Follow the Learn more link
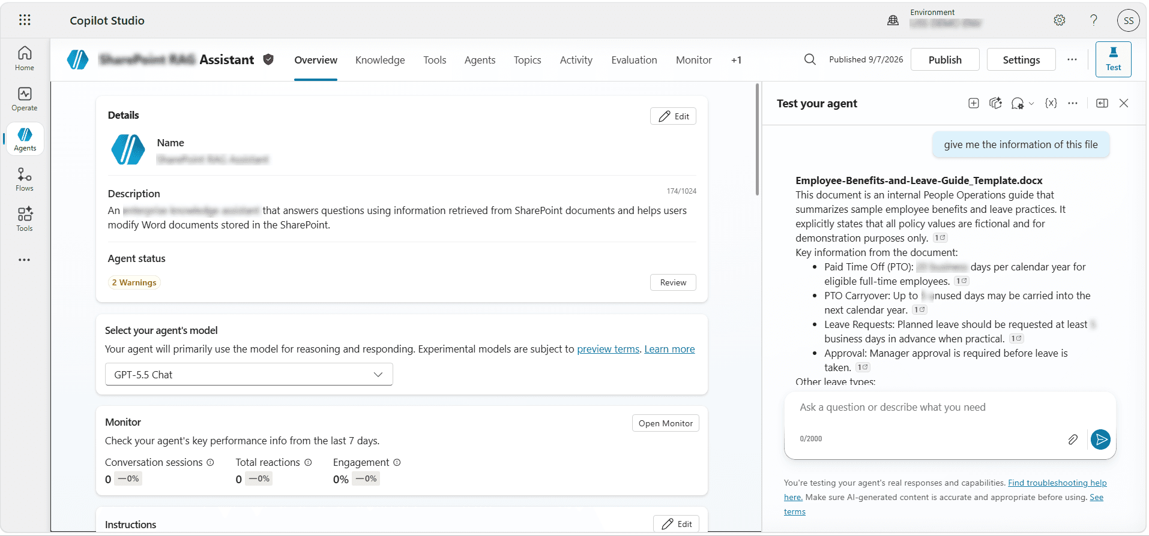Viewport: 1149px width, 536px height. click(x=669, y=349)
